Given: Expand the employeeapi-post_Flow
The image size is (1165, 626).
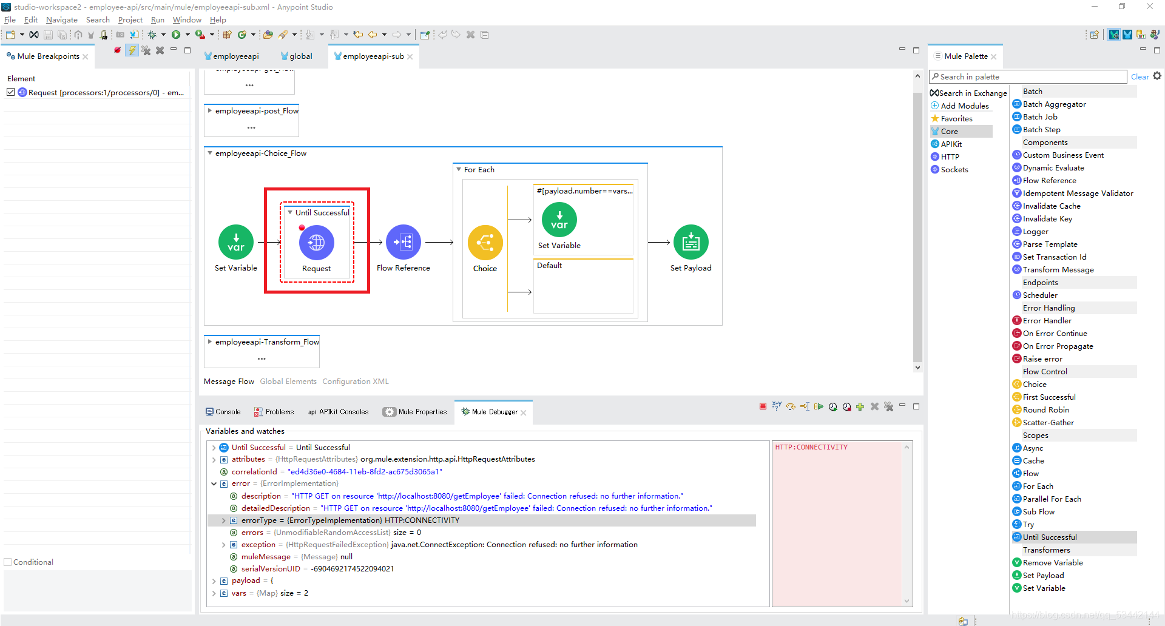Looking at the screenshot, I should [210, 110].
